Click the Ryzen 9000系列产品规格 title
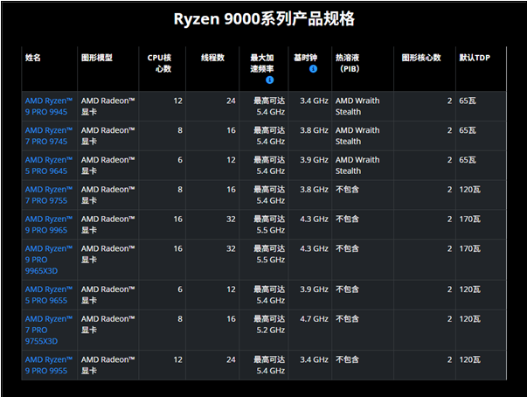The image size is (527, 397). tap(264, 19)
